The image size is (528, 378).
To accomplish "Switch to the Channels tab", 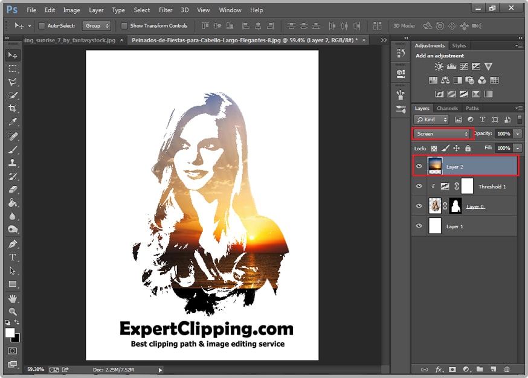I will [x=447, y=109].
